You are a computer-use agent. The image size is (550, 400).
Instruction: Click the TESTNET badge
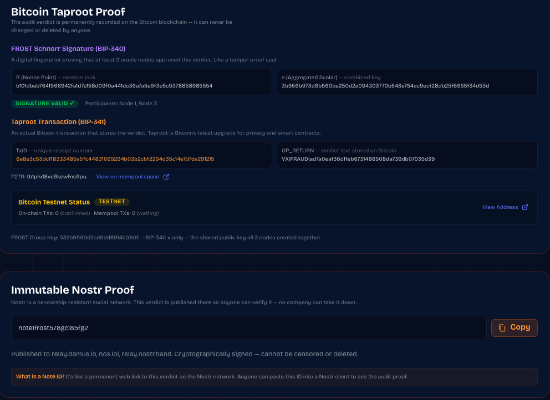(x=112, y=202)
